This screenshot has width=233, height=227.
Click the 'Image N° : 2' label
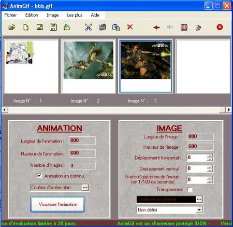click(85, 101)
